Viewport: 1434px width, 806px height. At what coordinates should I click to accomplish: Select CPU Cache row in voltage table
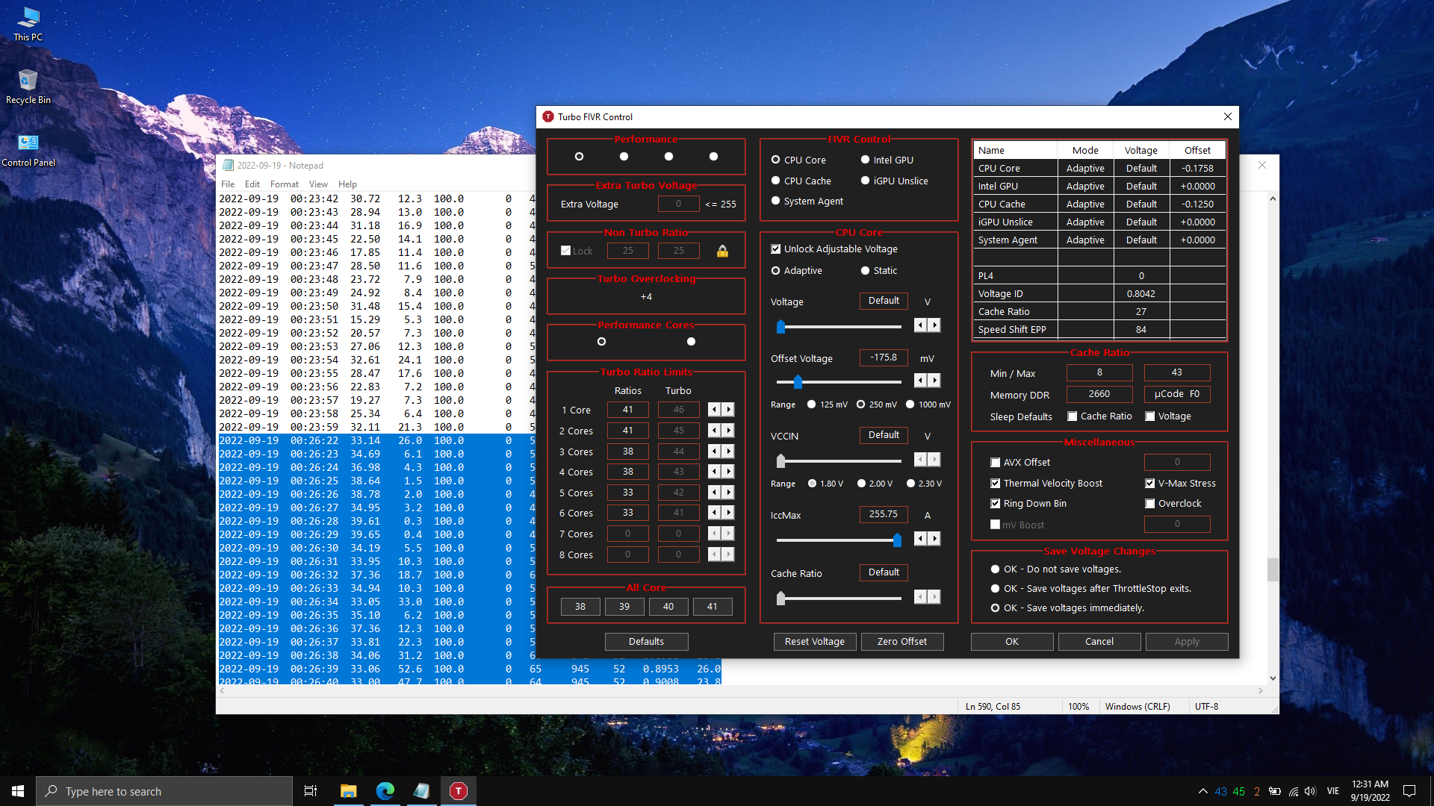[x=1099, y=204]
